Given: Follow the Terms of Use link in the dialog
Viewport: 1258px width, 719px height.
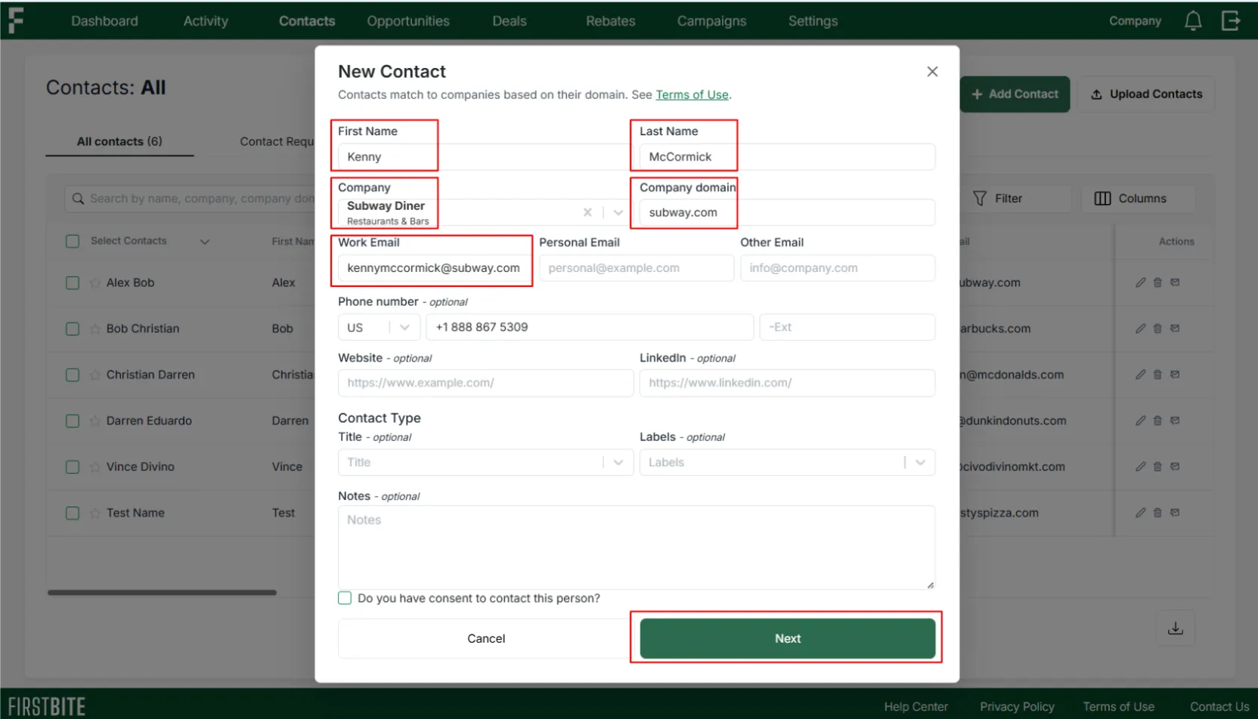Looking at the screenshot, I should 692,94.
